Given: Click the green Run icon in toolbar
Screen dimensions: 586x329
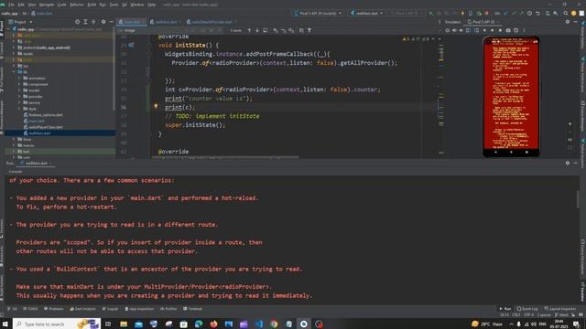Looking at the screenshot, I should (431, 13).
